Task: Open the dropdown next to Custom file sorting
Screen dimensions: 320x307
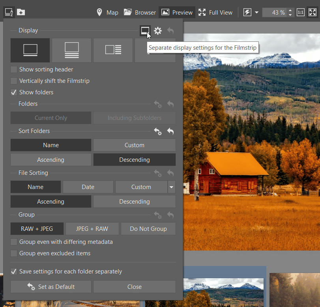Action: point(171,187)
